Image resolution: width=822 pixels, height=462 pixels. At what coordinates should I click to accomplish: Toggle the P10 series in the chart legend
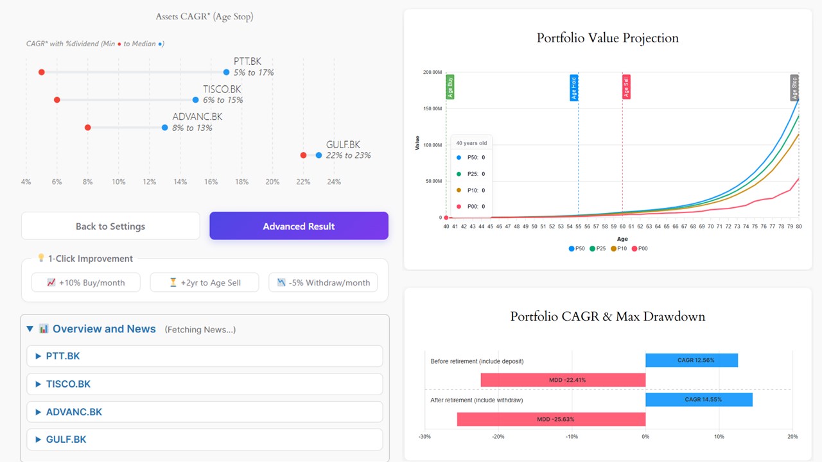[x=618, y=248]
